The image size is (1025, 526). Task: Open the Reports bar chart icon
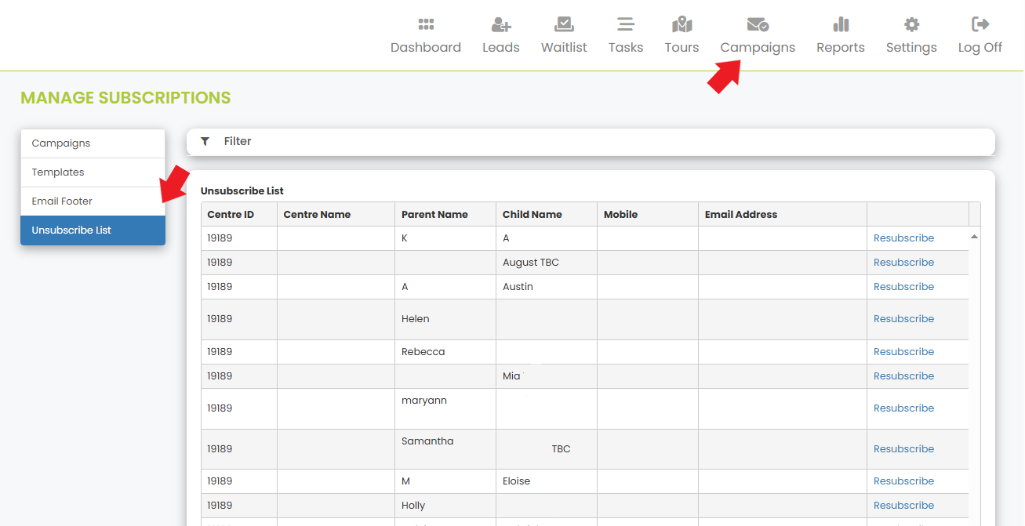click(841, 24)
